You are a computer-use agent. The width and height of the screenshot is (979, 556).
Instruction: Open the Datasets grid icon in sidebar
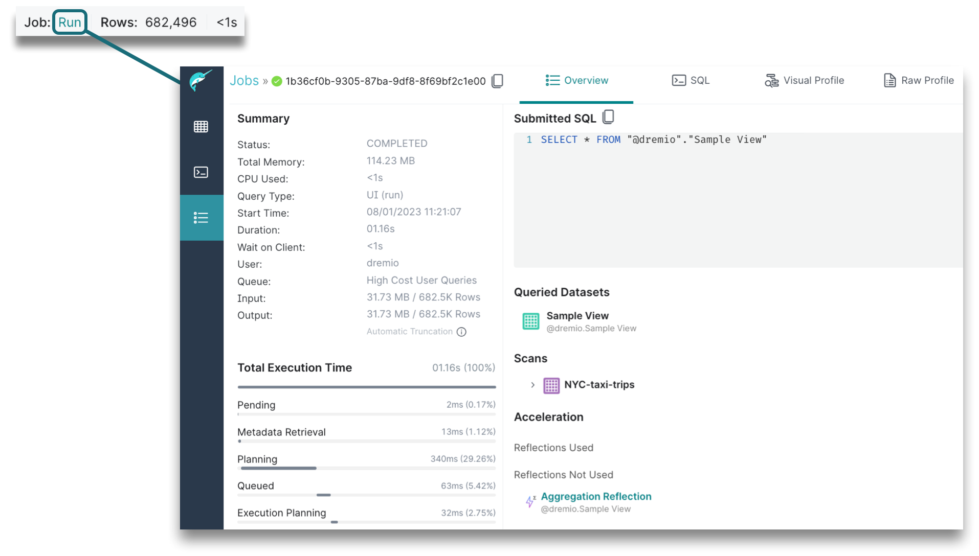pos(201,127)
